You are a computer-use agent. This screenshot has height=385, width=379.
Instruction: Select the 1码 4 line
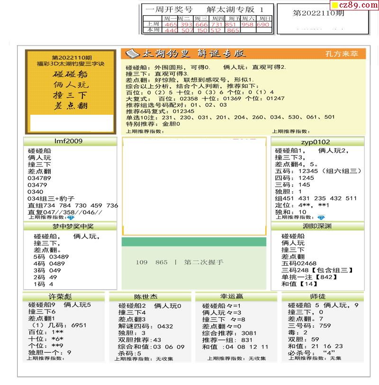click(x=43, y=284)
